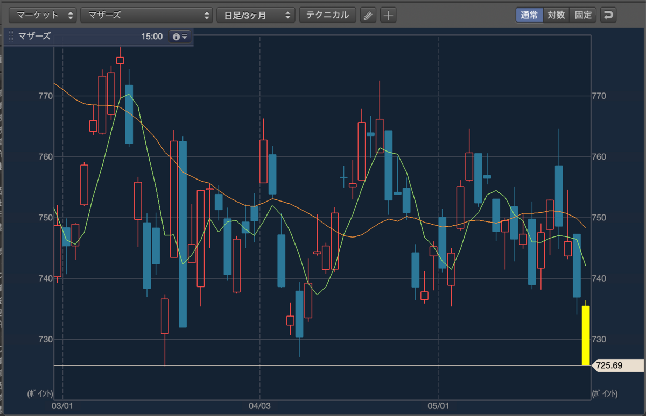The image size is (646, 416).
Task: Open the マーケット dropdown
Action: tap(44, 15)
